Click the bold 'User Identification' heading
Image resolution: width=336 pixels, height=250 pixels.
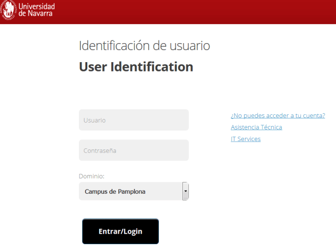(x=136, y=67)
